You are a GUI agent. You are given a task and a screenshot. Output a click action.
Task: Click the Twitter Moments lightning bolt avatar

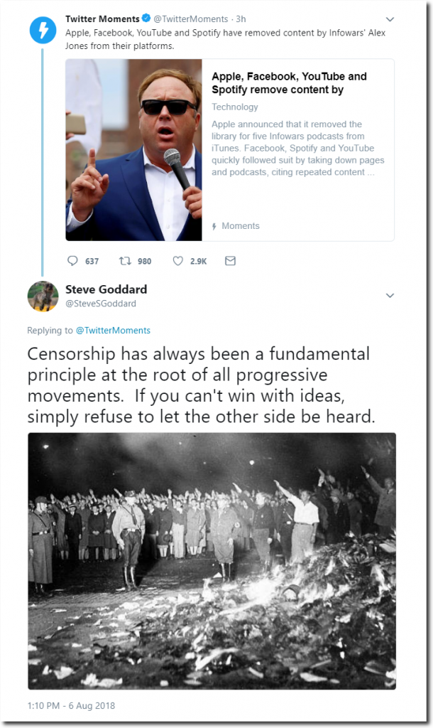pyautogui.click(x=43, y=30)
